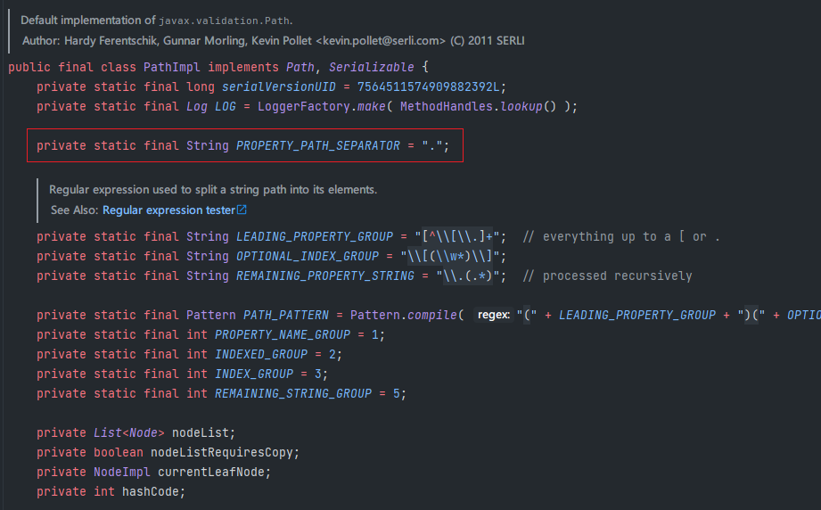The image size is (821, 510).
Task: Click the currentLeafNode field
Action: pos(211,473)
